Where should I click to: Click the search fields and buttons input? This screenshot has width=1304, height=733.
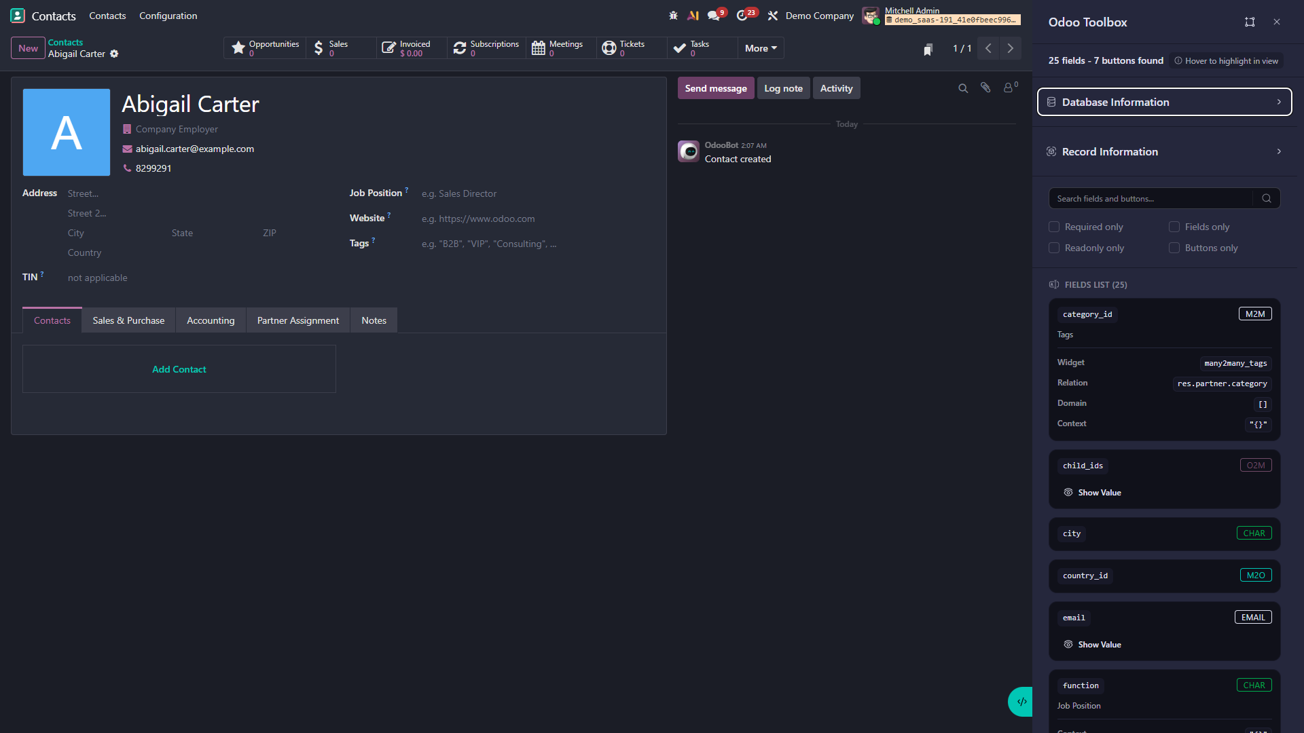1155,198
